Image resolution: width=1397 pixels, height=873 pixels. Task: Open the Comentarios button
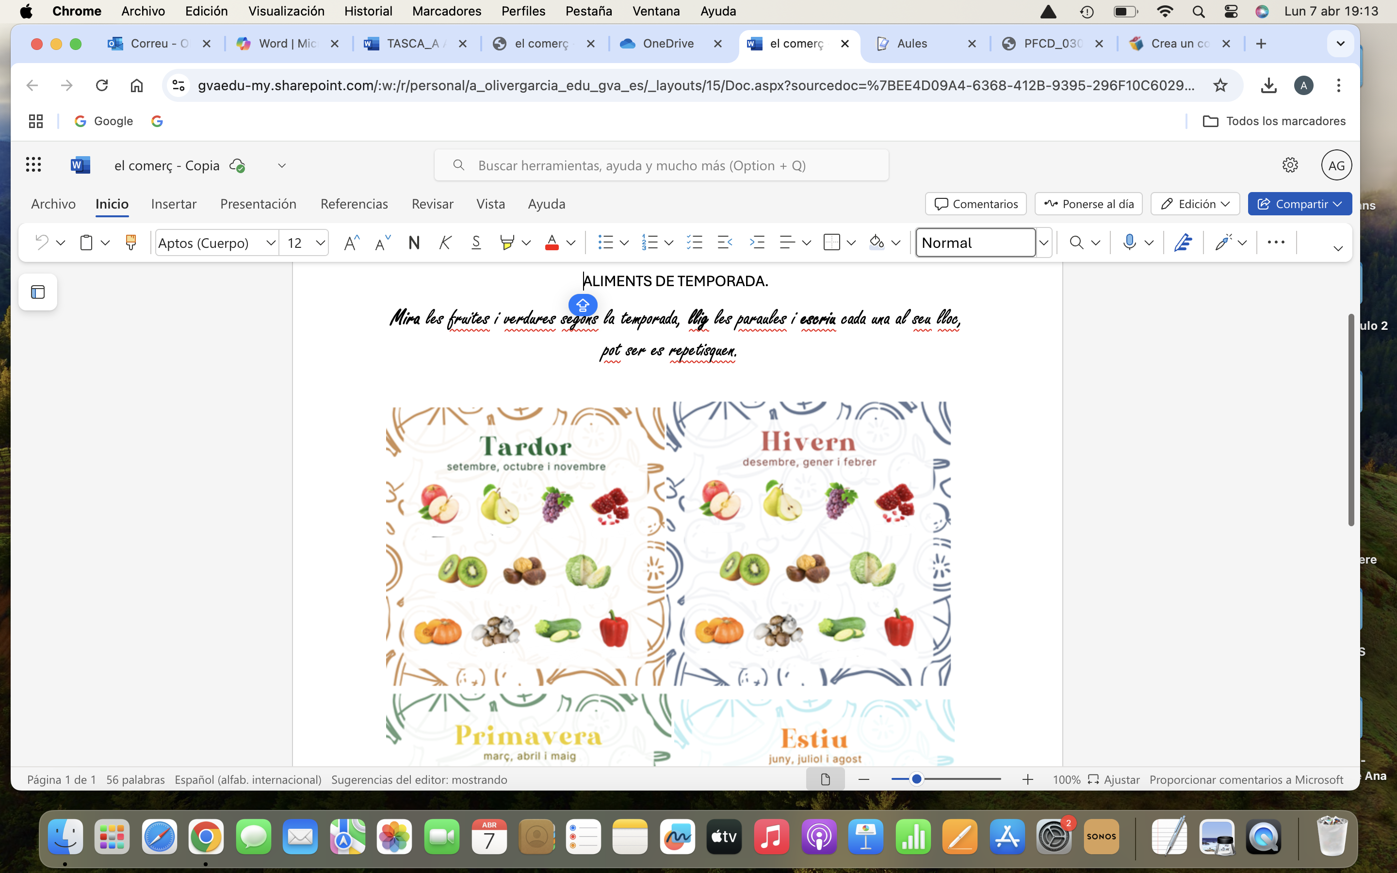(x=975, y=204)
